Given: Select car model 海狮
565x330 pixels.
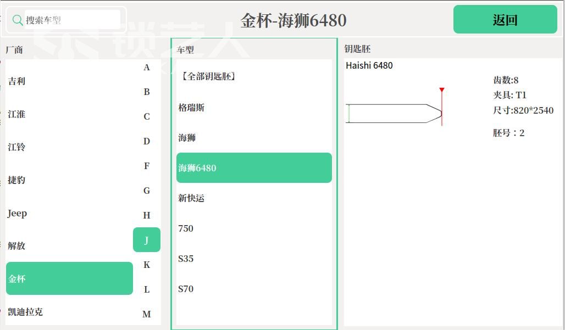Looking at the screenshot, I should point(254,137).
